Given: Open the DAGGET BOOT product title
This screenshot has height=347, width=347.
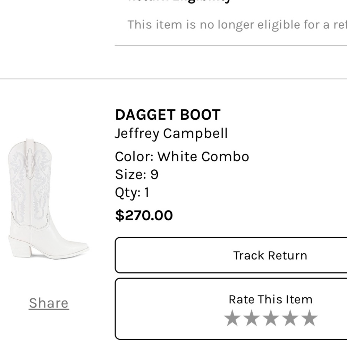Looking at the screenshot, I should click(168, 114).
